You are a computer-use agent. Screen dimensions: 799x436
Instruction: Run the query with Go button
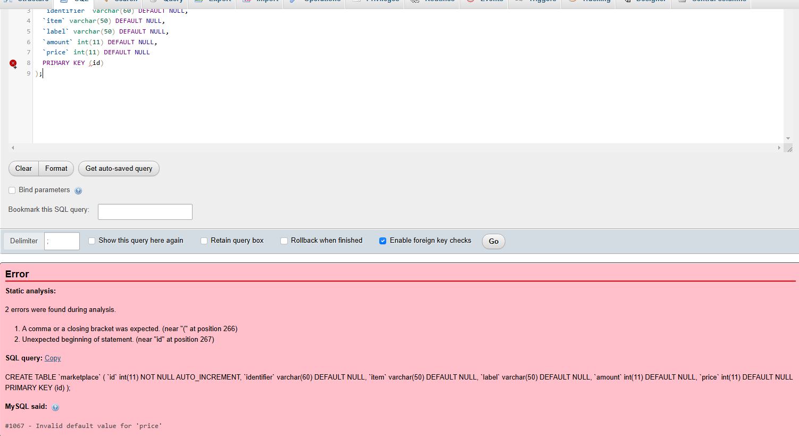[x=493, y=241]
